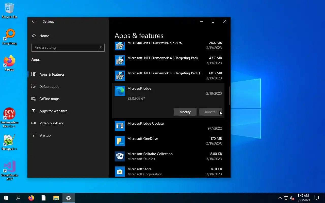Open Default apps page

(68, 87)
